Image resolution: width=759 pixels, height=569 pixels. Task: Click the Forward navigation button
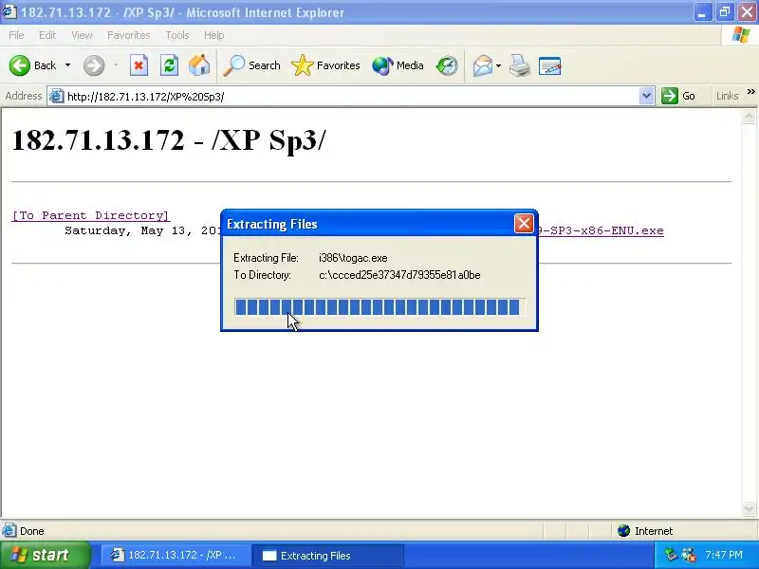click(x=94, y=65)
